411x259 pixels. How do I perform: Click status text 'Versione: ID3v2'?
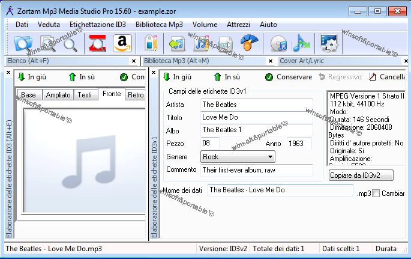coord(223,249)
